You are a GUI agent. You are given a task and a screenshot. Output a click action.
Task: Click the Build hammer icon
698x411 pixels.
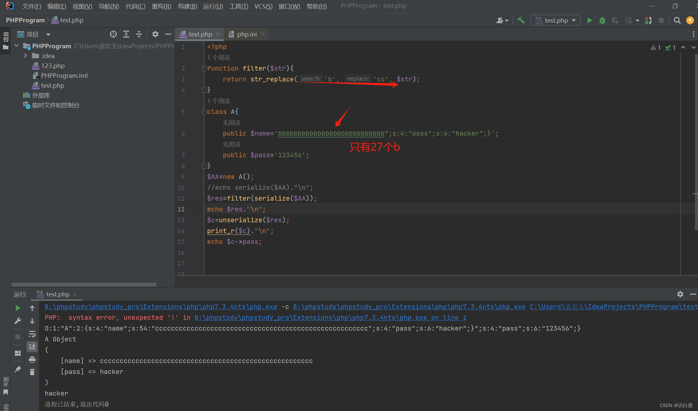pyautogui.click(x=521, y=20)
